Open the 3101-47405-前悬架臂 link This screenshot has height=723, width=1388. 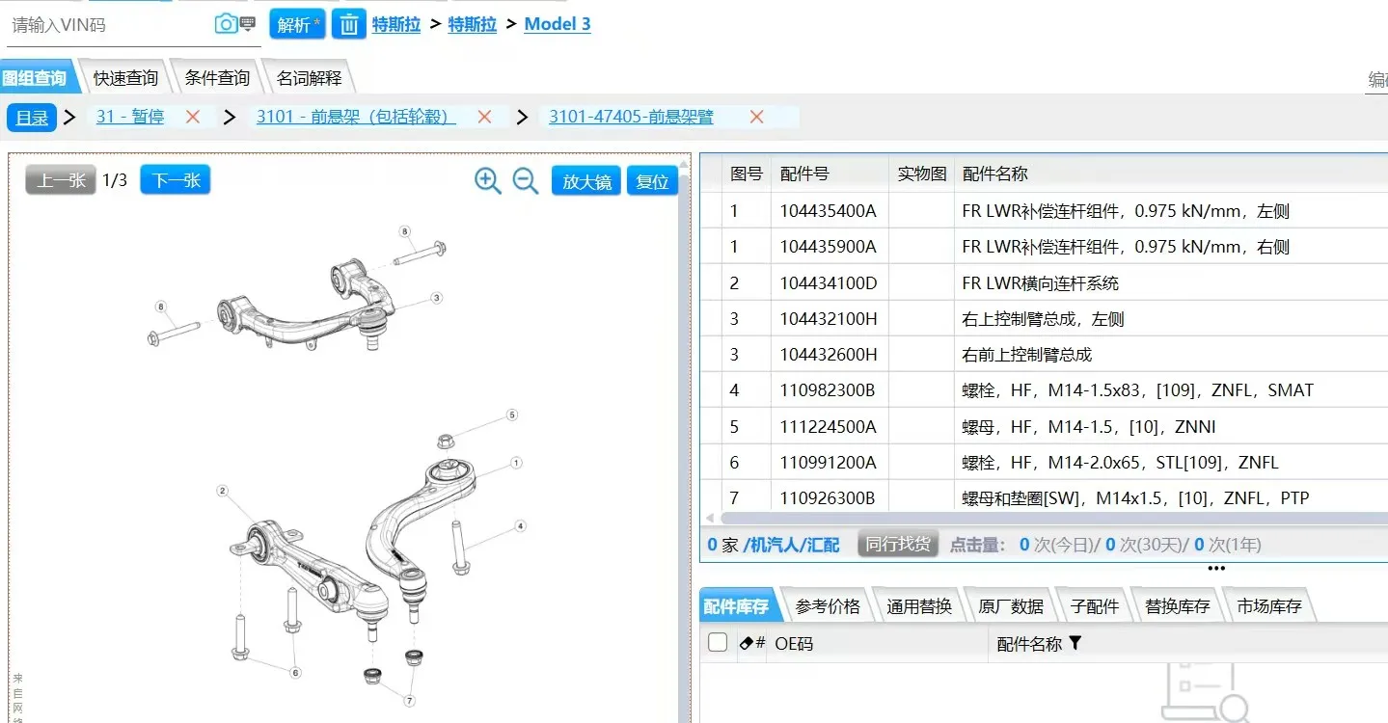(x=632, y=117)
